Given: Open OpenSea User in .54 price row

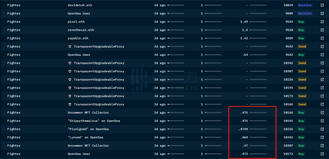Looking at the screenshot, I should (79, 55).
